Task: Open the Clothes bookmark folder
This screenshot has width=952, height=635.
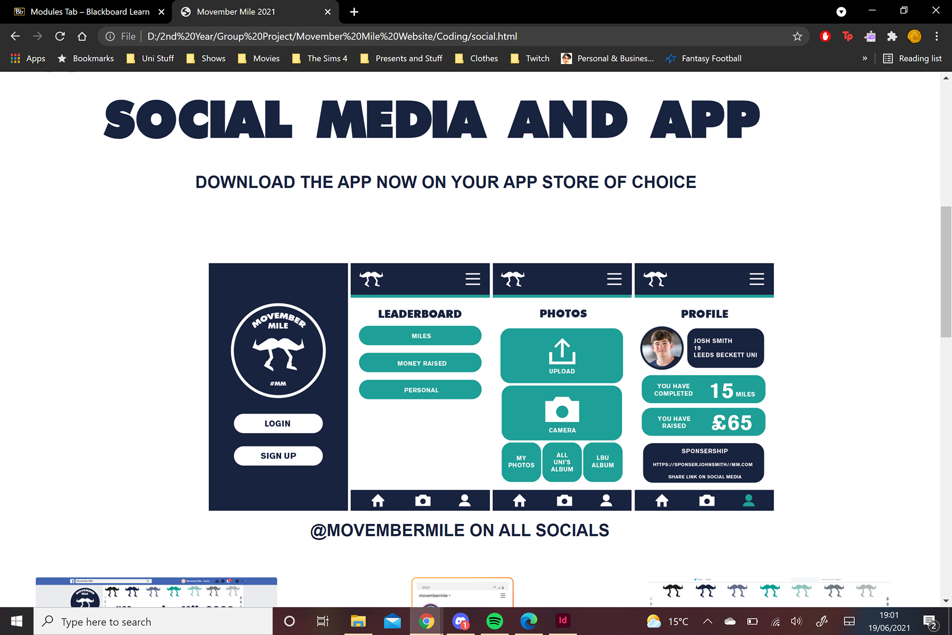Action: coord(477,59)
